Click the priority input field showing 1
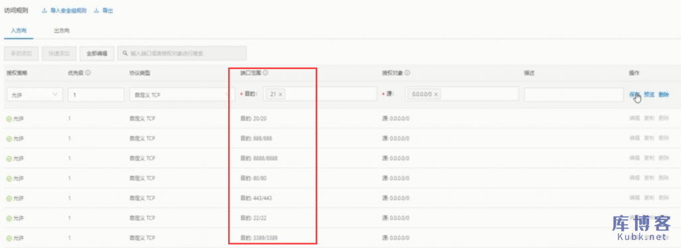The width and height of the screenshot is (681, 248). pos(96,94)
